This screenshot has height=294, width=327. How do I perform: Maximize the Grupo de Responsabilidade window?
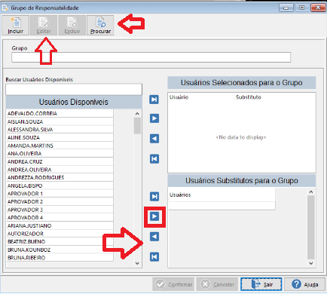[302, 8]
